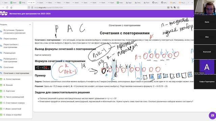Screen dimensions: 216x121
Task: Click the text icon beside Перестановки
Action: [1, 39]
